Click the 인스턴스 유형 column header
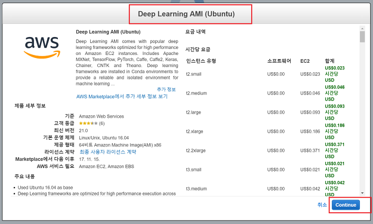This screenshot has width=373, height=224. coord(201,61)
